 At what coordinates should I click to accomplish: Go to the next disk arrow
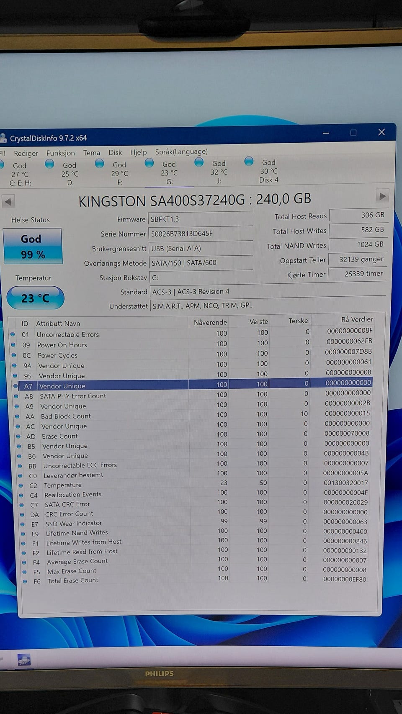(382, 196)
